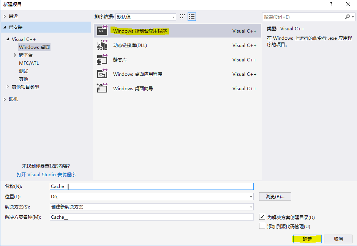Click the 静态库 name text
Screen dimensions: 357x246
(x=120, y=60)
